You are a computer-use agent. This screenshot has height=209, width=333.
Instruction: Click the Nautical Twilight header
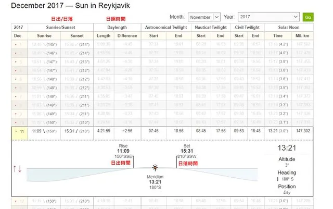point(211,27)
